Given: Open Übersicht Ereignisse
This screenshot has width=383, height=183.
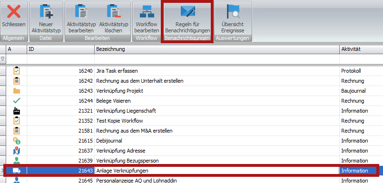Looking at the screenshot, I should (233, 18).
